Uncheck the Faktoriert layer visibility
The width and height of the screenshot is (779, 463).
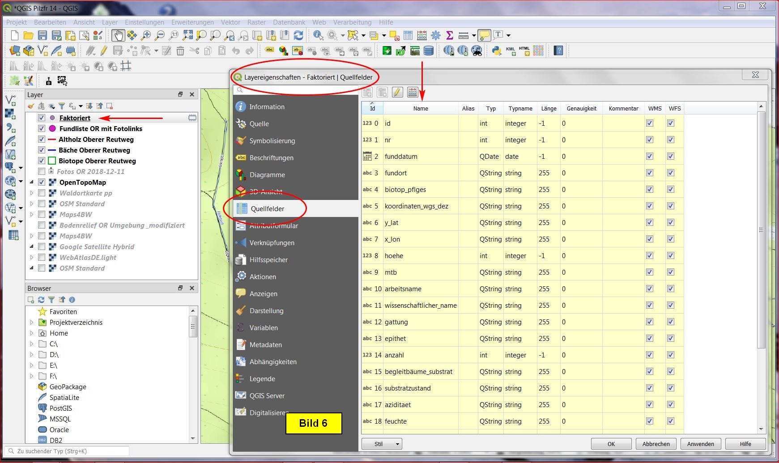point(42,118)
